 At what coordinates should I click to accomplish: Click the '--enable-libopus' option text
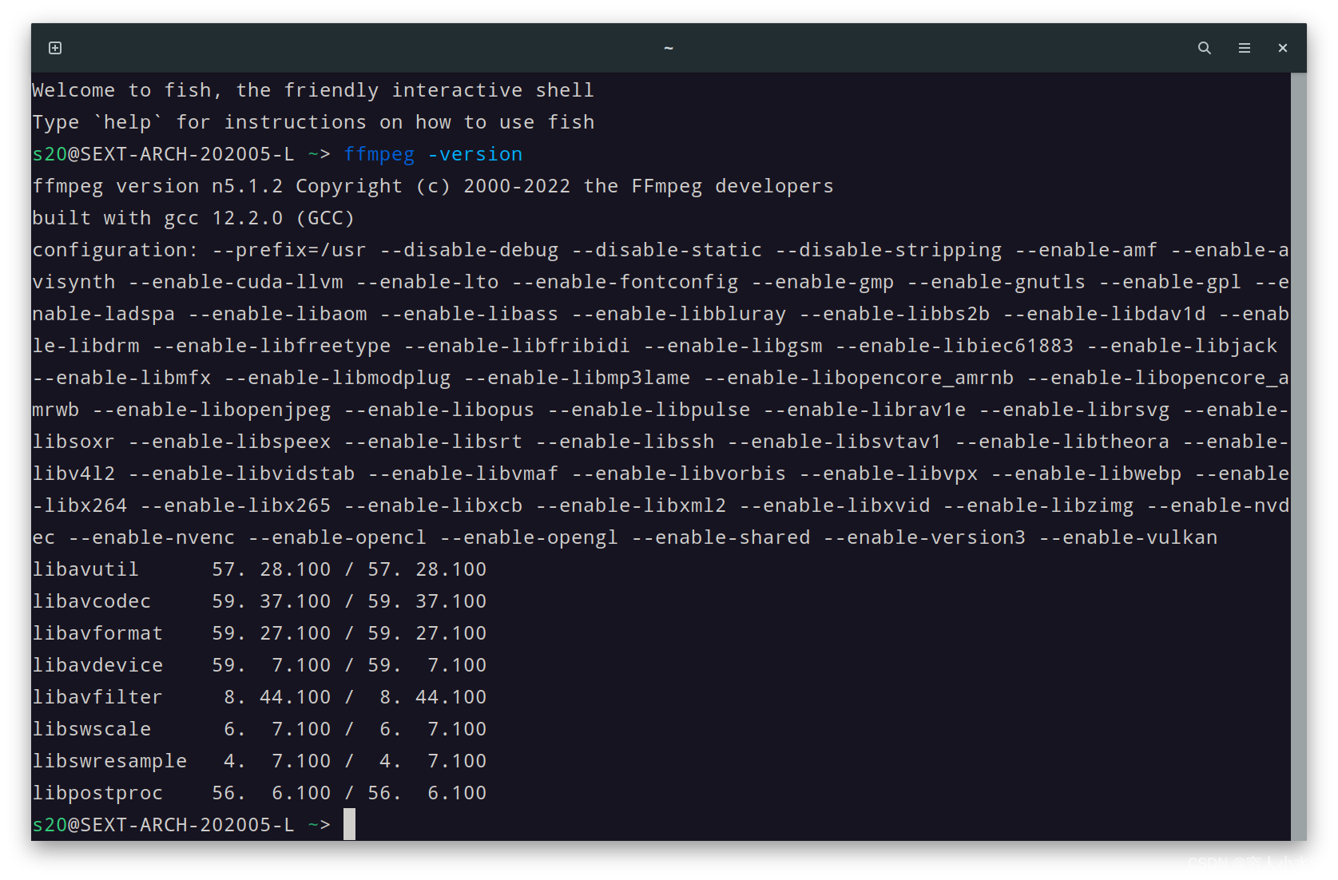click(439, 410)
